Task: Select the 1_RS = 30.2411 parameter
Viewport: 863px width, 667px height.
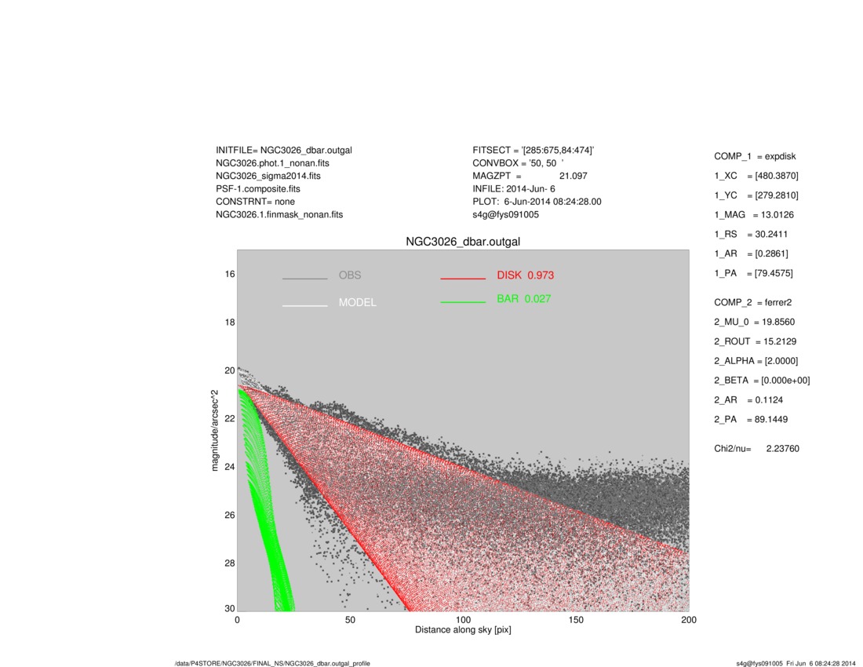Action: point(751,234)
